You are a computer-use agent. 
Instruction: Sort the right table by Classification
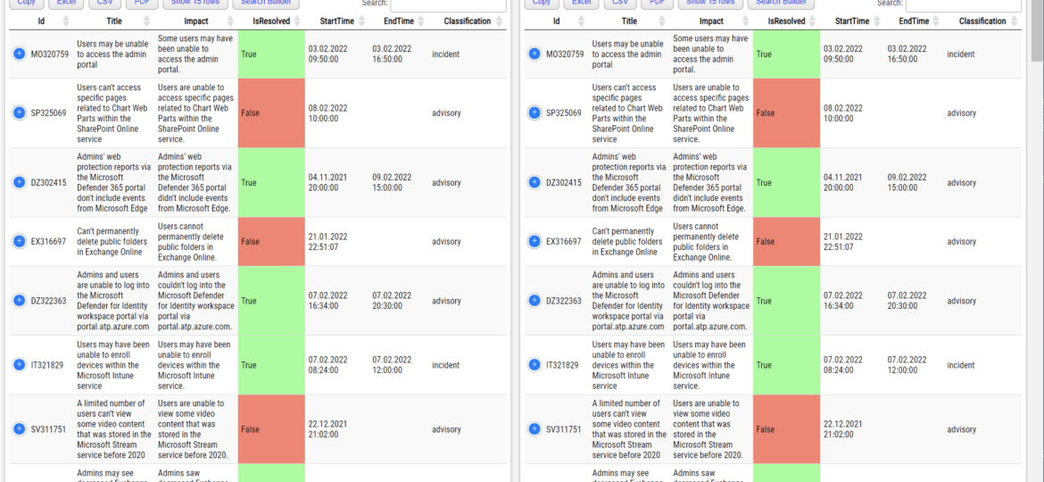(982, 21)
